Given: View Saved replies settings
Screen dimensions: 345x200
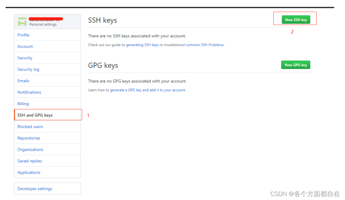Looking at the screenshot, I should tap(30, 161).
